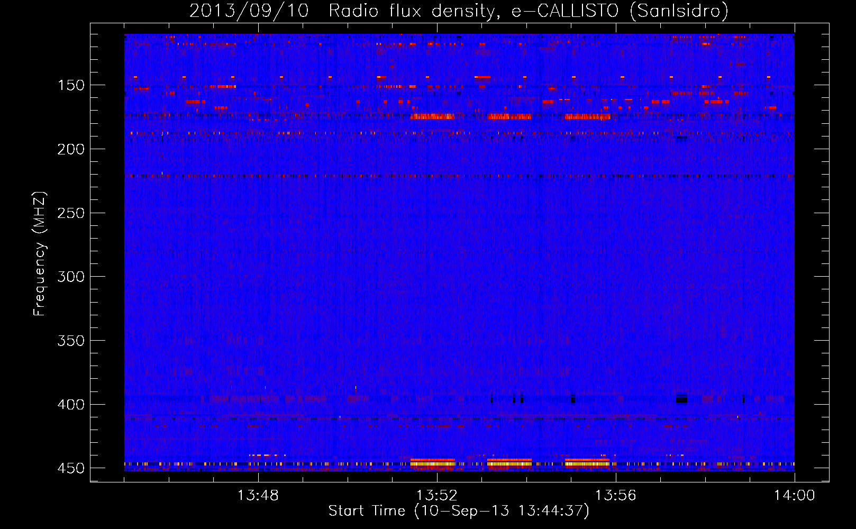Select the 250 frequency tick label
The width and height of the screenshot is (856, 529).
click(70, 213)
